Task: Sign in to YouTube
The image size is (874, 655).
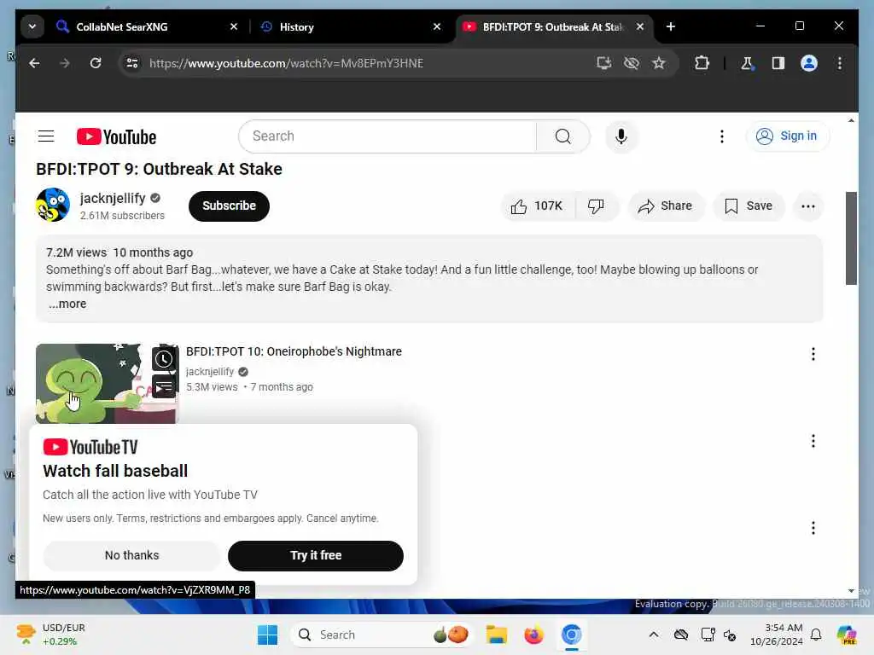Action: (788, 136)
